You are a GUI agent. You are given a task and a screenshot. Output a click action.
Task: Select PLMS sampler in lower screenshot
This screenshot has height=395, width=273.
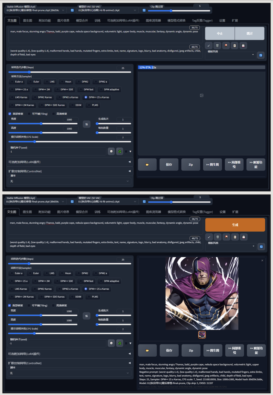point(93,297)
